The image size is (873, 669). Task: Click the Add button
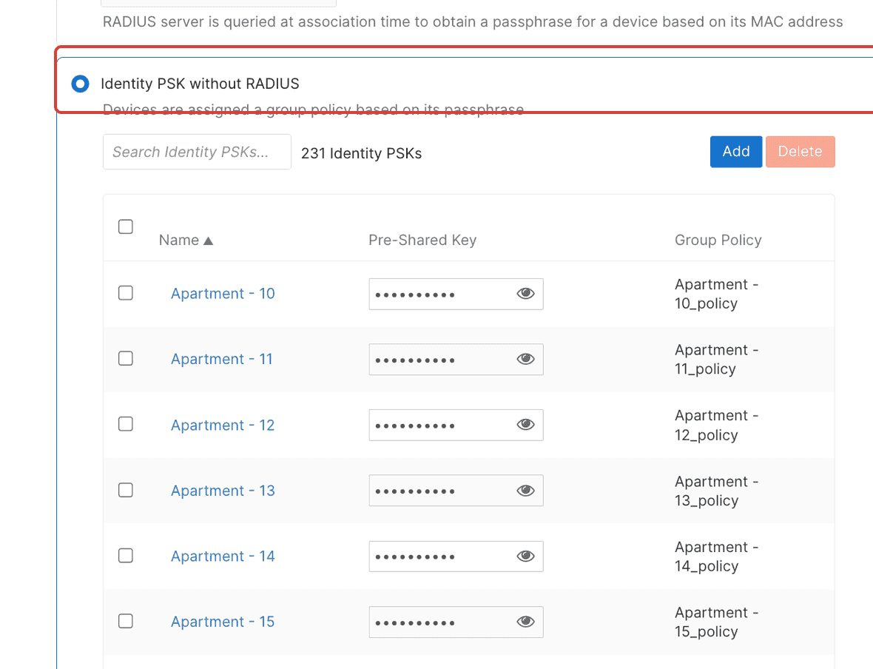click(736, 152)
